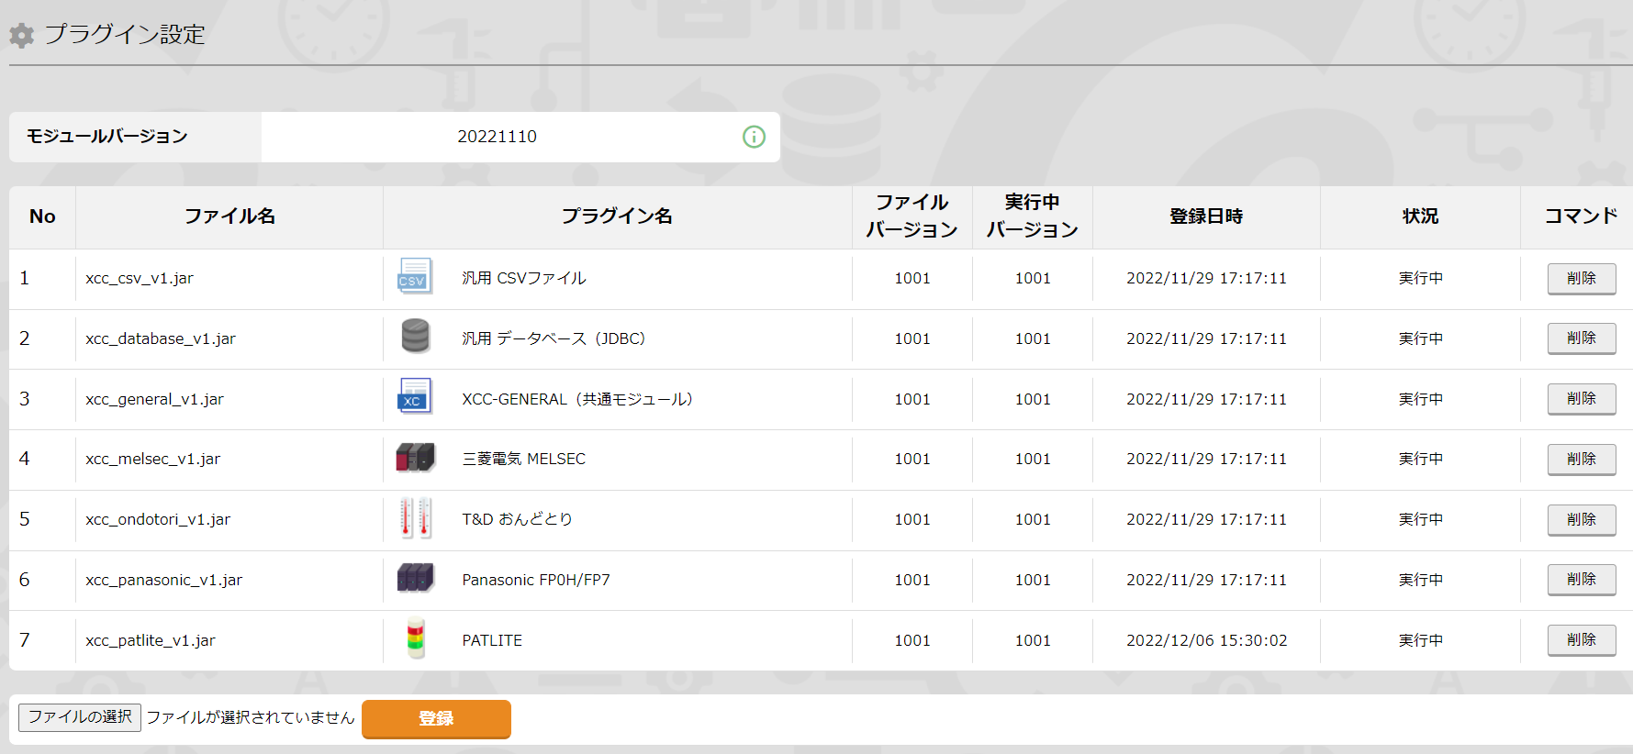Click the 三菱電気 MELSEC plugin name
The image size is (1633, 754).
(523, 459)
